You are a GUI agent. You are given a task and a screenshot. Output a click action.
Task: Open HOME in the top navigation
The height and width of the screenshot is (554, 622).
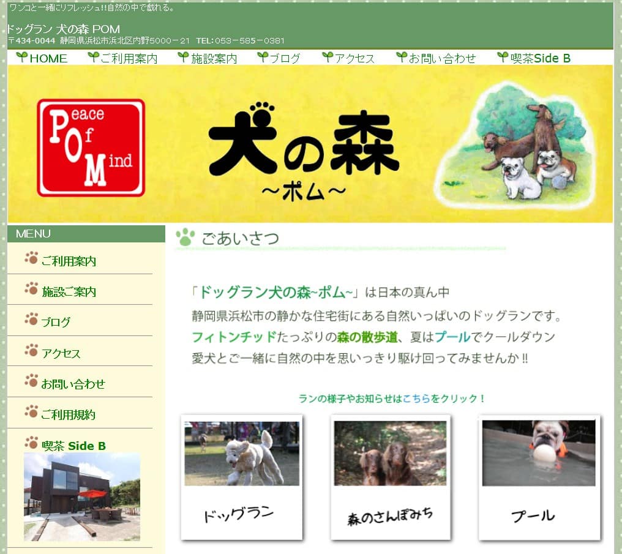tap(48, 59)
